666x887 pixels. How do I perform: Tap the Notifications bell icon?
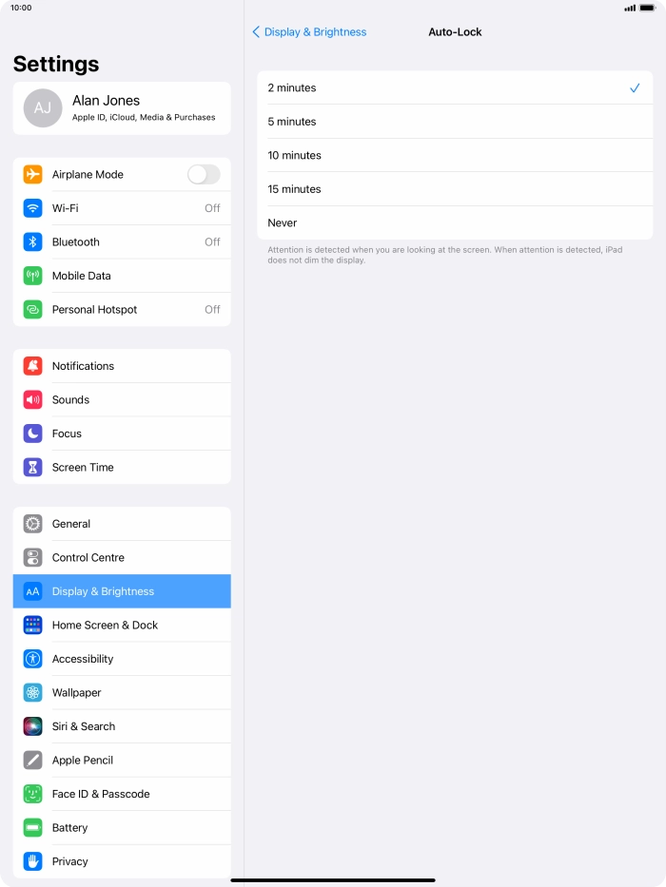(33, 366)
